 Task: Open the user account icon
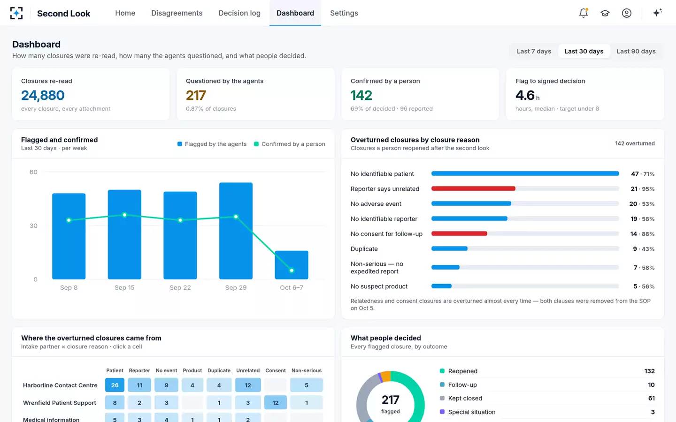[627, 13]
